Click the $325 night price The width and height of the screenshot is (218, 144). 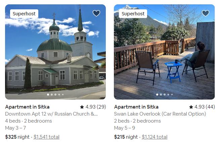[x=17, y=137]
